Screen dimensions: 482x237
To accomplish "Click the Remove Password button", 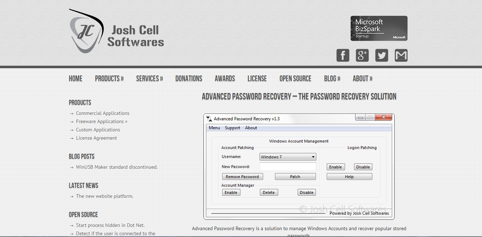I will click(x=242, y=177).
